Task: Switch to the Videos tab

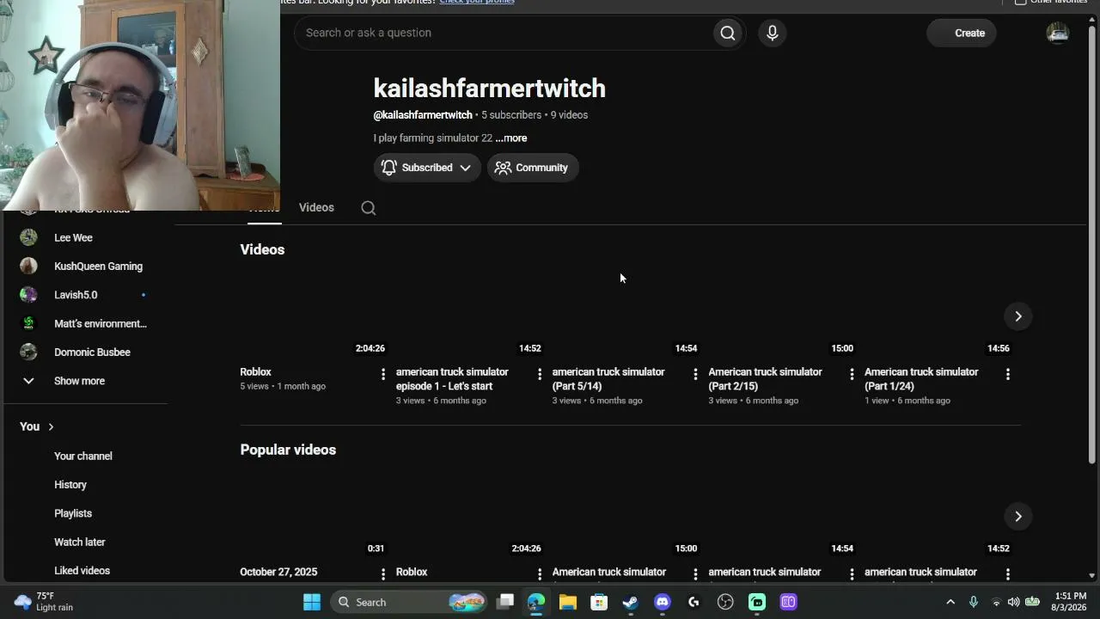Action: (316, 207)
